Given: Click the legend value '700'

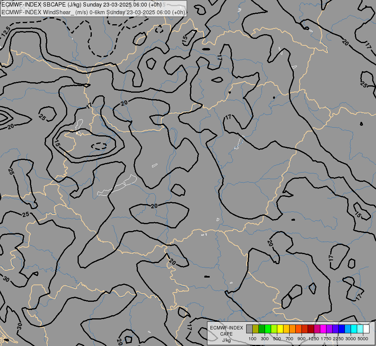Looking at the screenshot, I should click(290, 339).
